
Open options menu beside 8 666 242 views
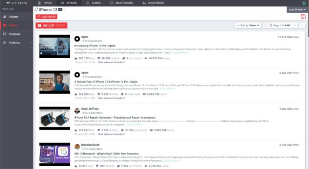tap(300, 73)
